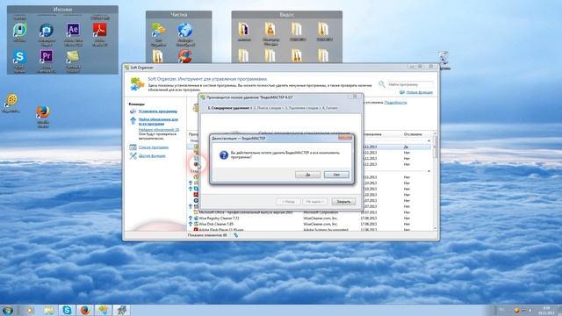562x316 pixels.
Task: Click the Установить программу link
Action: point(158,111)
